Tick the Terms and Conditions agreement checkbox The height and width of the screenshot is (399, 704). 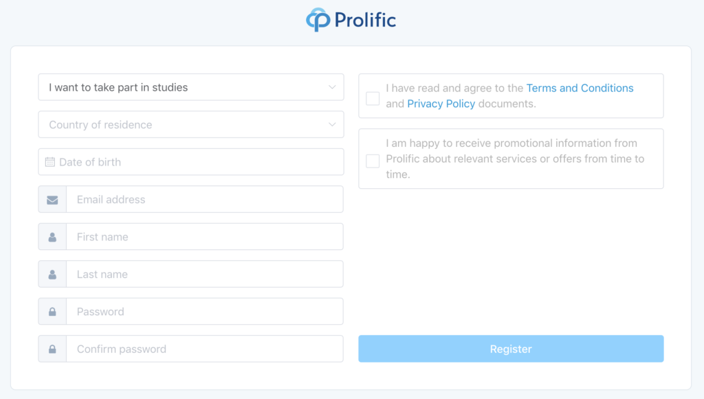click(x=373, y=98)
